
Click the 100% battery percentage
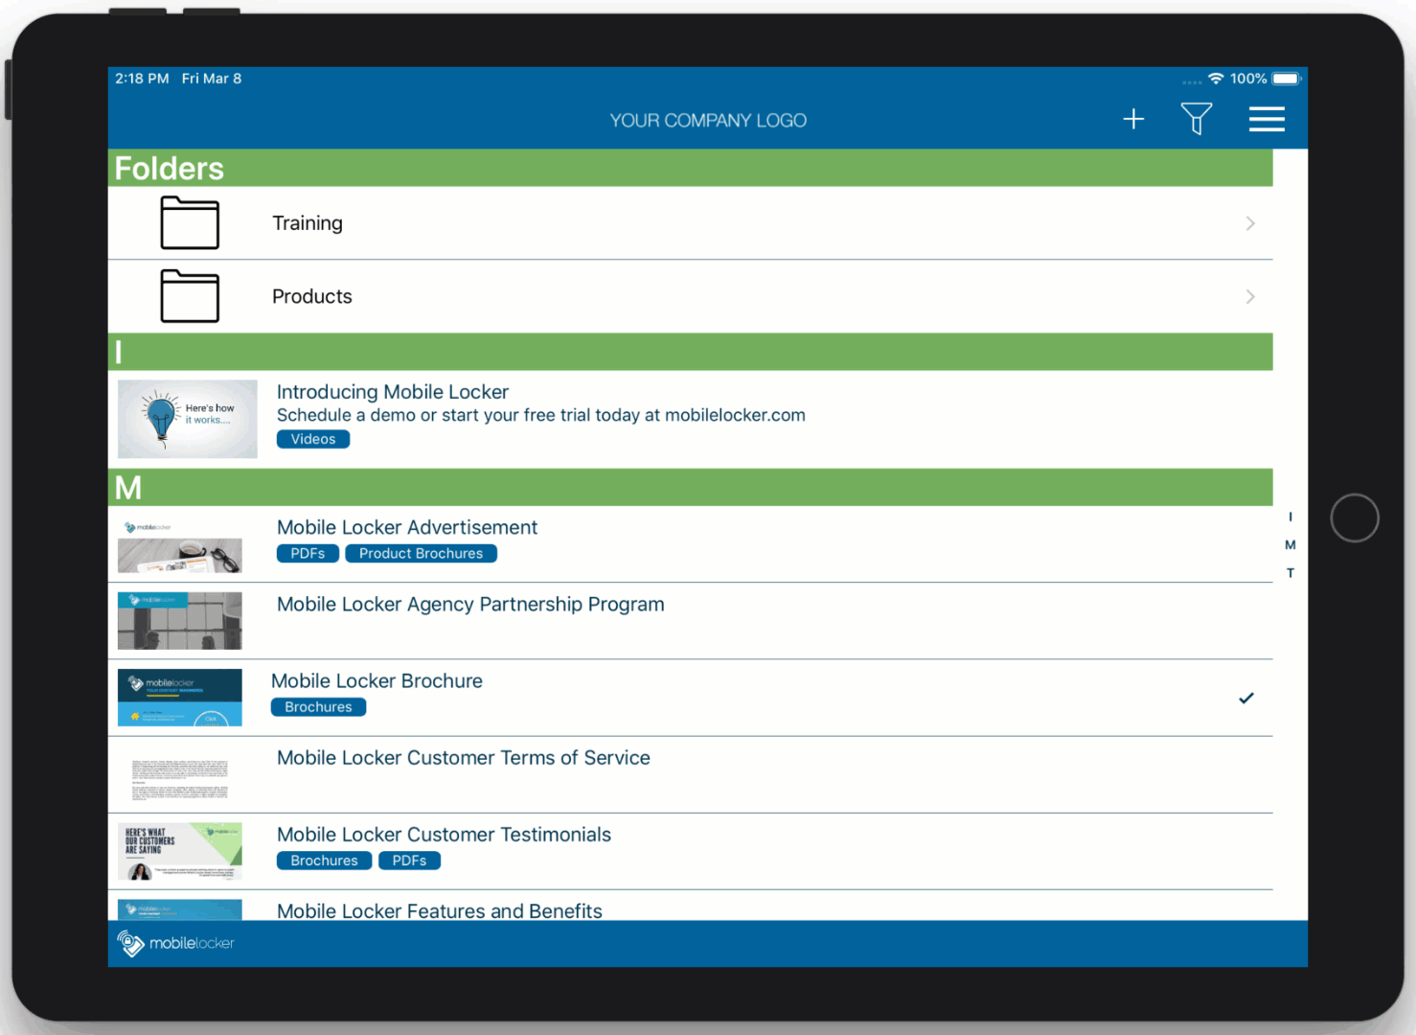[x=1248, y=79]
